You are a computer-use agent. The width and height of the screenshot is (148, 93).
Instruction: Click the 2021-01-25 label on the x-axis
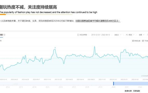[x=58, y=80]
